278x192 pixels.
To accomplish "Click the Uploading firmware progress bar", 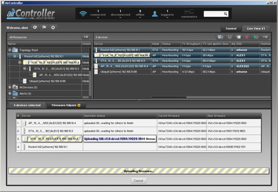I will pyautogui.click(x=139, y=171).
